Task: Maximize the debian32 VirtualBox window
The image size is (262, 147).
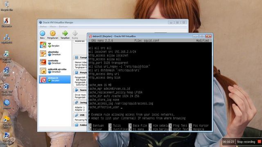Action: (x=202, y=36)
